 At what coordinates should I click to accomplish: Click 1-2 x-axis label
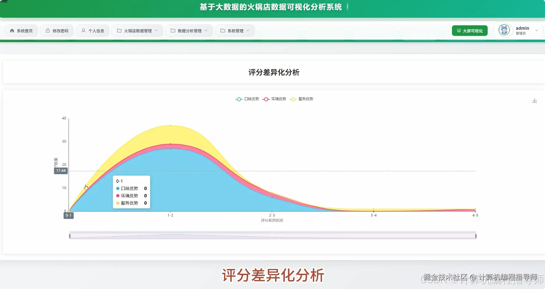click(170, 215)
